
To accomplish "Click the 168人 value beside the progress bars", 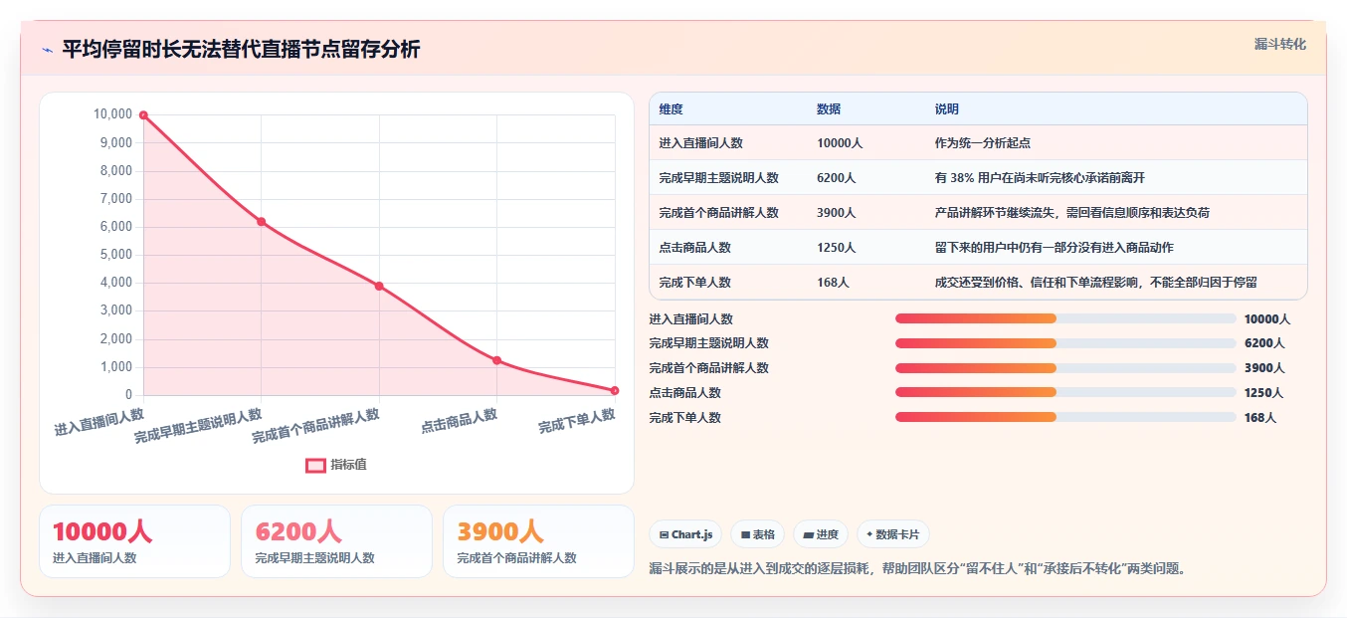I will pyautogui.click(x=1259, y=418).
